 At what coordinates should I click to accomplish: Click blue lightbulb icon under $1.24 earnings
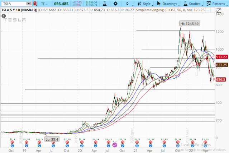click(96, 146)
